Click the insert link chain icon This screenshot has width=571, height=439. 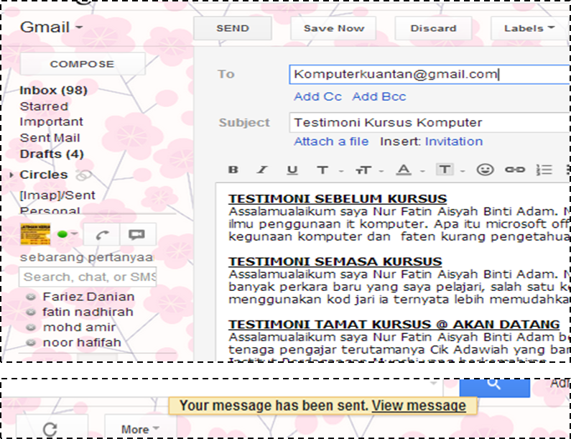point(515,170)
